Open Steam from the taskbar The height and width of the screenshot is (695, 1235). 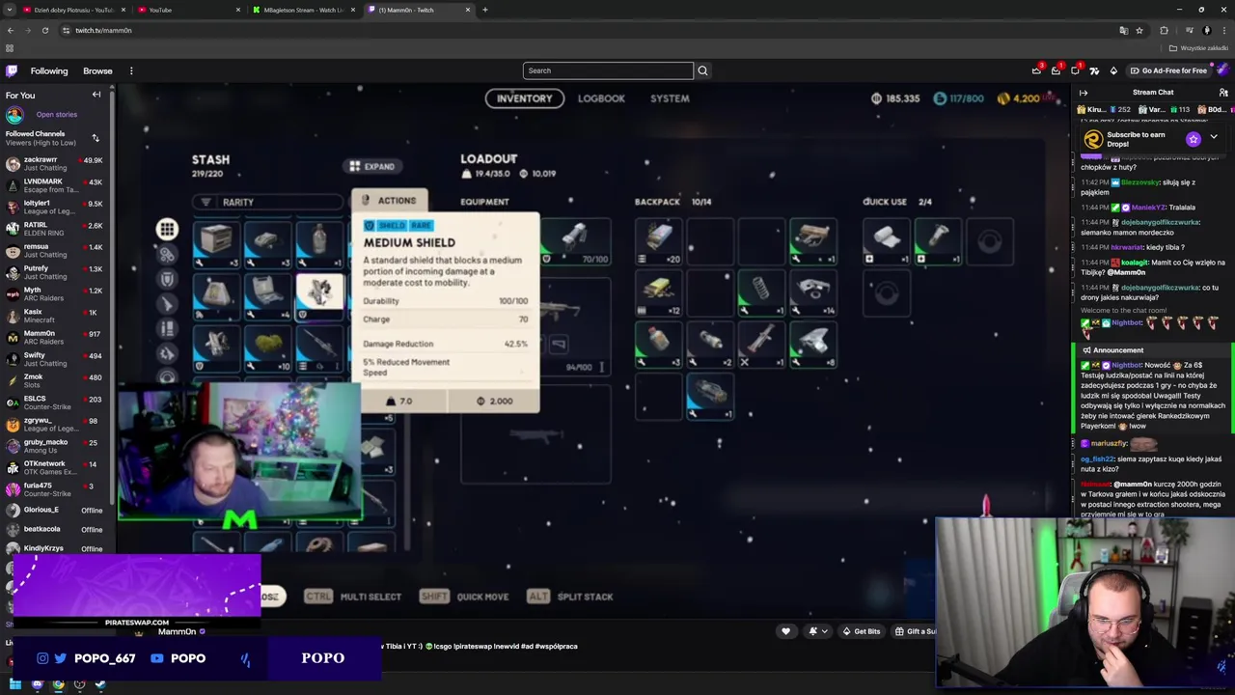(100, 684)
